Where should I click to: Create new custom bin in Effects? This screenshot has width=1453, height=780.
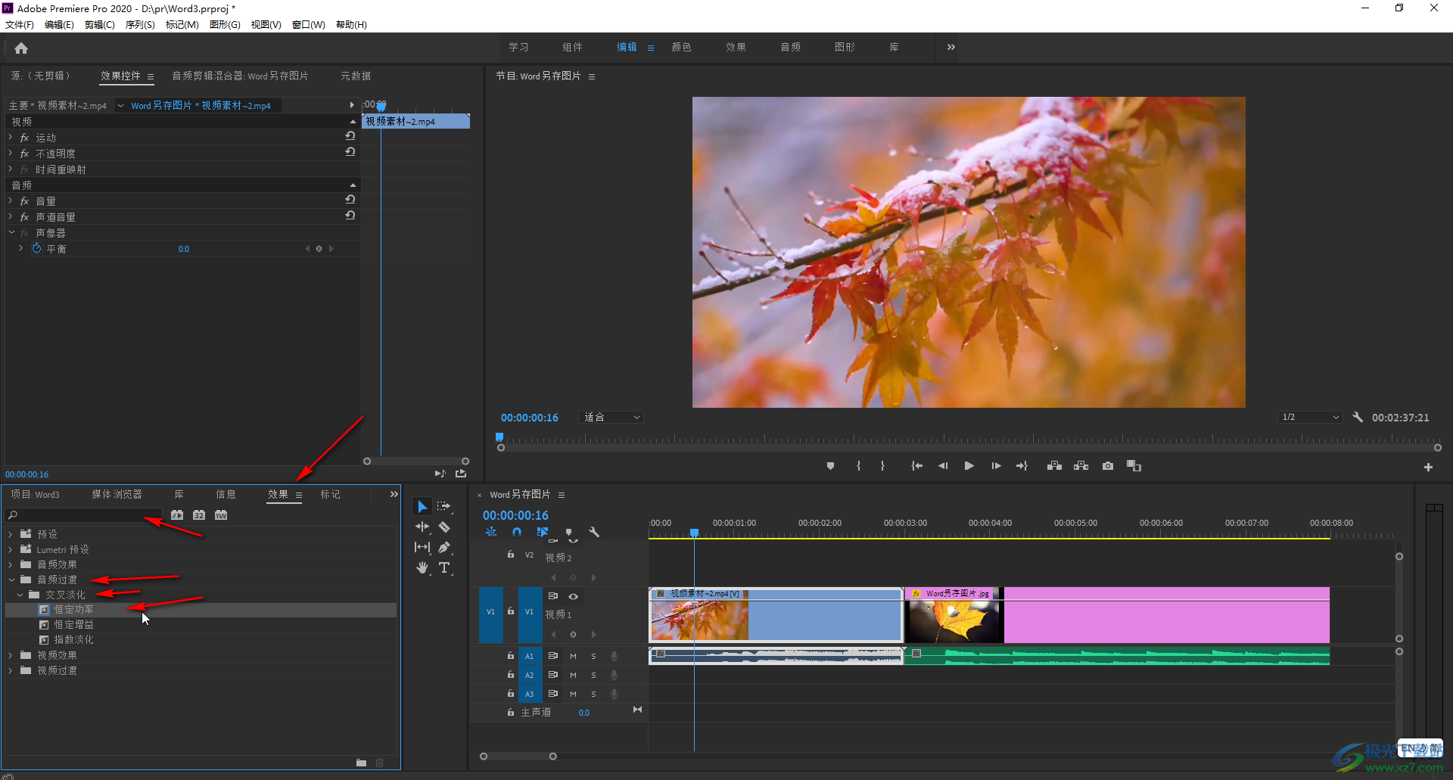361,763
